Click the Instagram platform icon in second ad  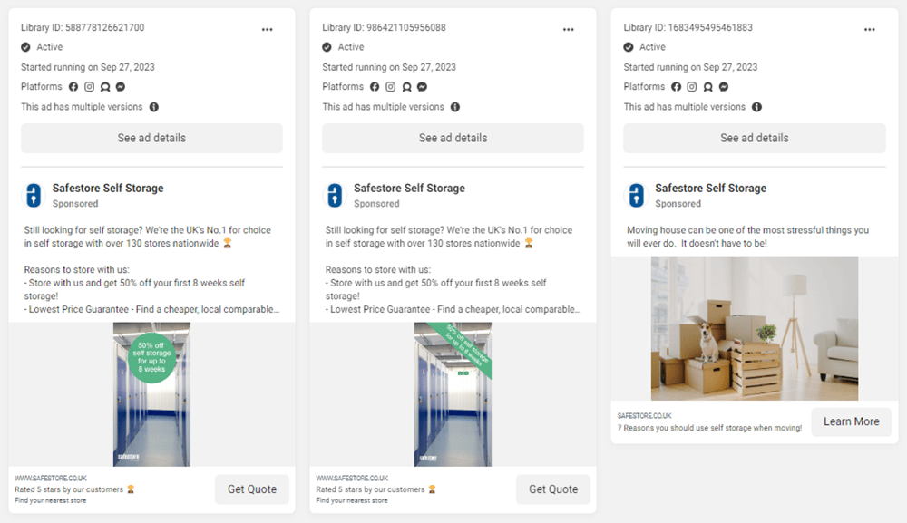click(390, 87)
